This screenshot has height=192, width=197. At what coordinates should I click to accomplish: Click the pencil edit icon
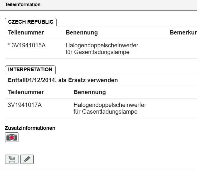pos(27,159)
